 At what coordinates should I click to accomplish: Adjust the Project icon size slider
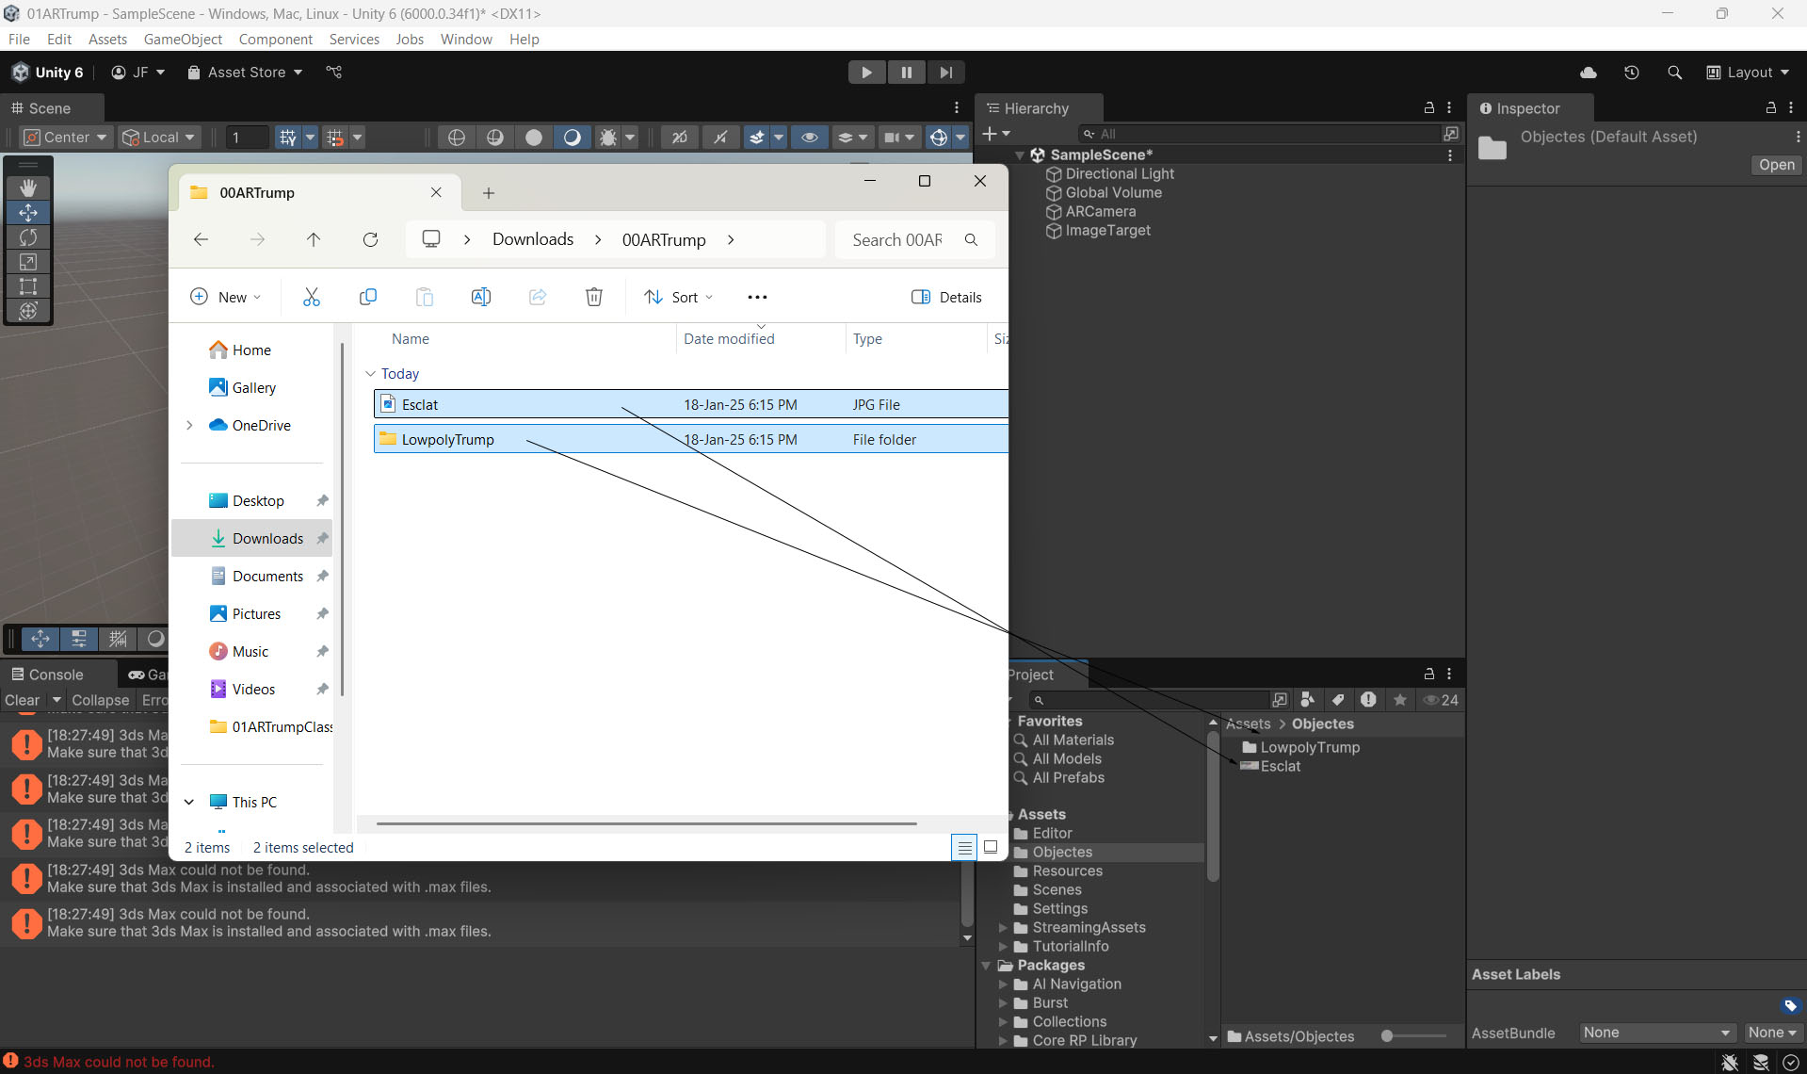(x=1387, y=1036)
